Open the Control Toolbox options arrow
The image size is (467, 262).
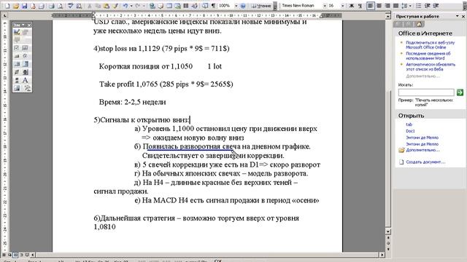(x=23, y=25)
